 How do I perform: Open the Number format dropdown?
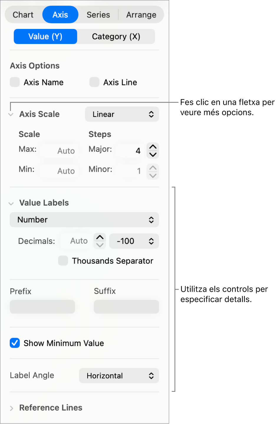tap(84, 220)
